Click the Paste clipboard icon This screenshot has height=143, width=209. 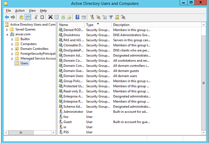click(42, 17)
